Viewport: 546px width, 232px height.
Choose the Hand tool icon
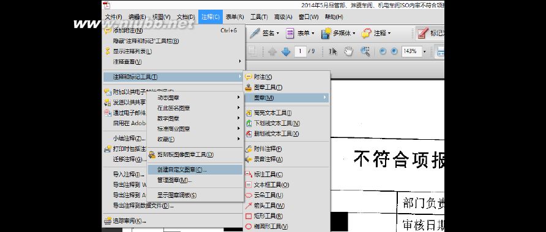(348, 51)
